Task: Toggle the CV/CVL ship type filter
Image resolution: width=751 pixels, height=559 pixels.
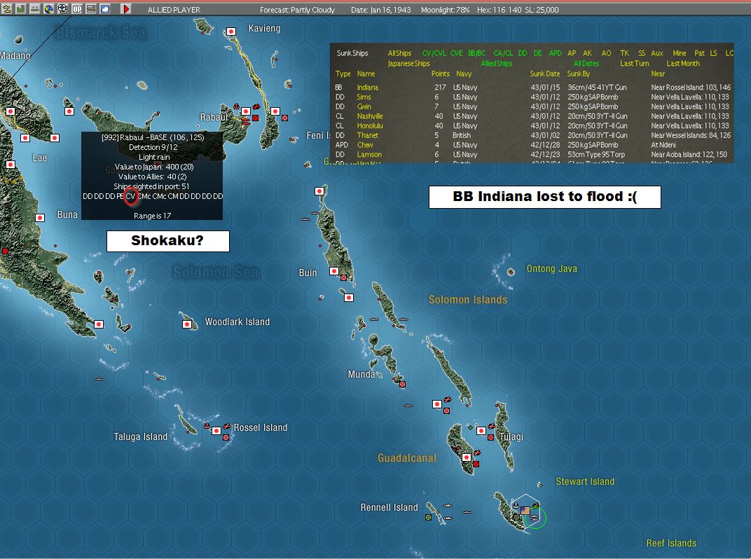Action: tap(434, 53)
